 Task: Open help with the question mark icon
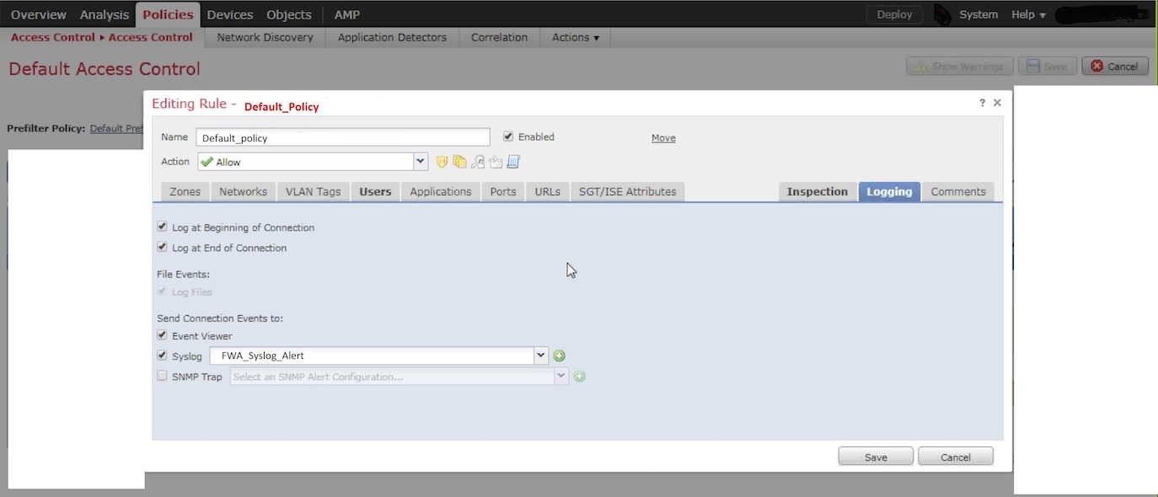click(982, 103)
